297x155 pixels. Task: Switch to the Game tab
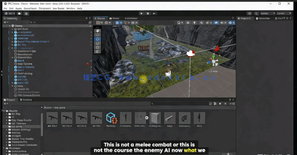tap(115, 18)
